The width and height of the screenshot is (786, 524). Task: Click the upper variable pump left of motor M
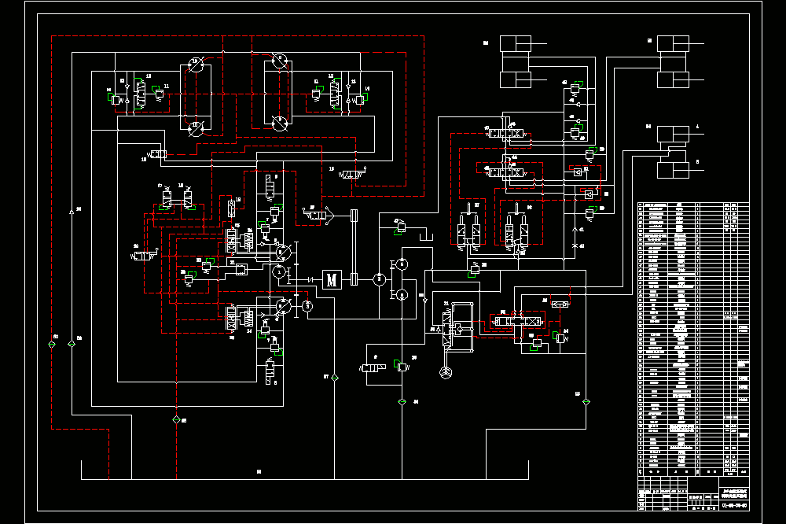click(x=283, y=253)
